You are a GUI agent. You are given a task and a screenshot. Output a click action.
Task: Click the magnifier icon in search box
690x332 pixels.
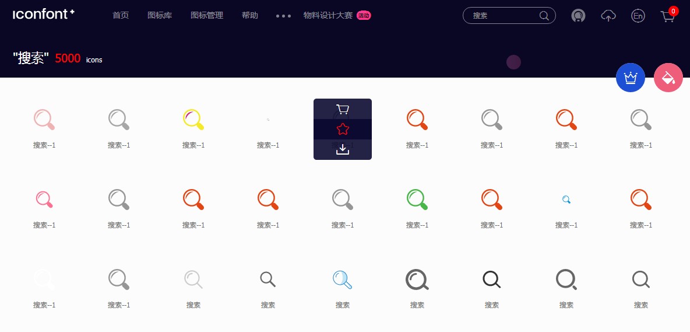click(544, 16)
